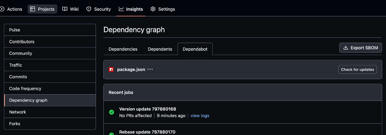Click the npm icon beside package.json
Viewport: 386px width, 135px height.
pyautogui.click(x=111, y=69)
